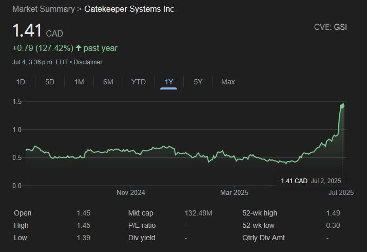Click the P/E ratio label
This screenshot has height=252, width=367.
point(142,225)
